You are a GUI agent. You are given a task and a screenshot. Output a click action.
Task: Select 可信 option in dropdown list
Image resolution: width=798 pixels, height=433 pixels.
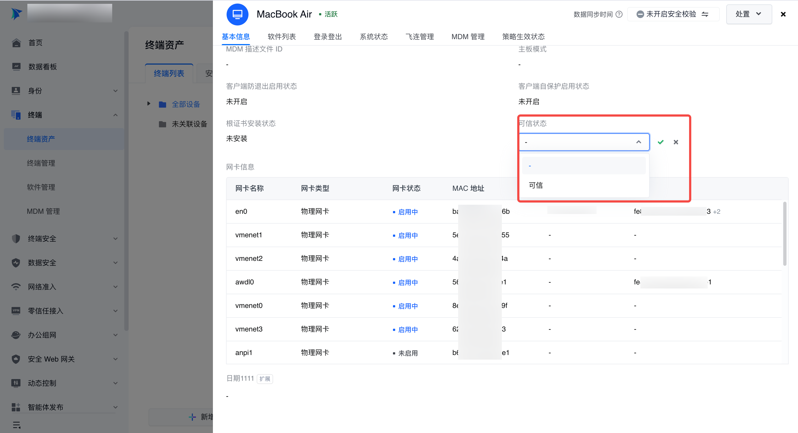536,185
